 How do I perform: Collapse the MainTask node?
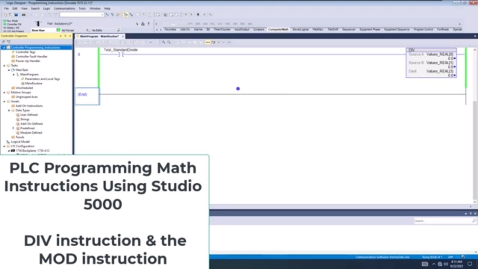(x=9, y=70)
